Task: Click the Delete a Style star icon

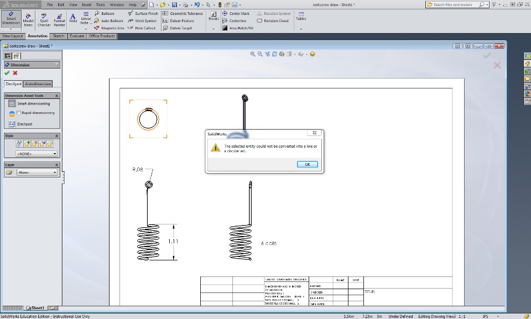Action: pos(35,144)
